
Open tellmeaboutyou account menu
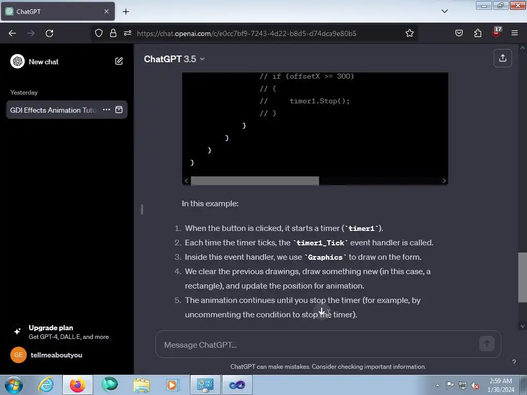coord(67,355)
